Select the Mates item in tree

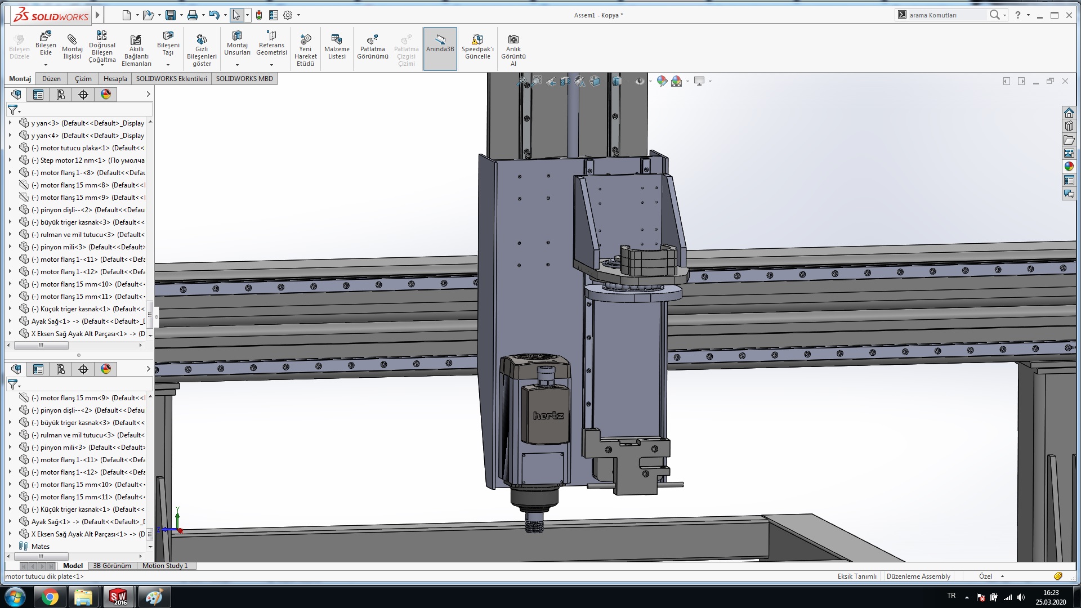[40, 546]
